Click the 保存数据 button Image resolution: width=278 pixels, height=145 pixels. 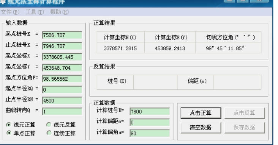(x=245, y=127)
